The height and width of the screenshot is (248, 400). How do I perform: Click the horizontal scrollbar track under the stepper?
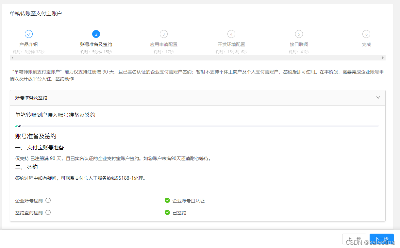[198, 58]
